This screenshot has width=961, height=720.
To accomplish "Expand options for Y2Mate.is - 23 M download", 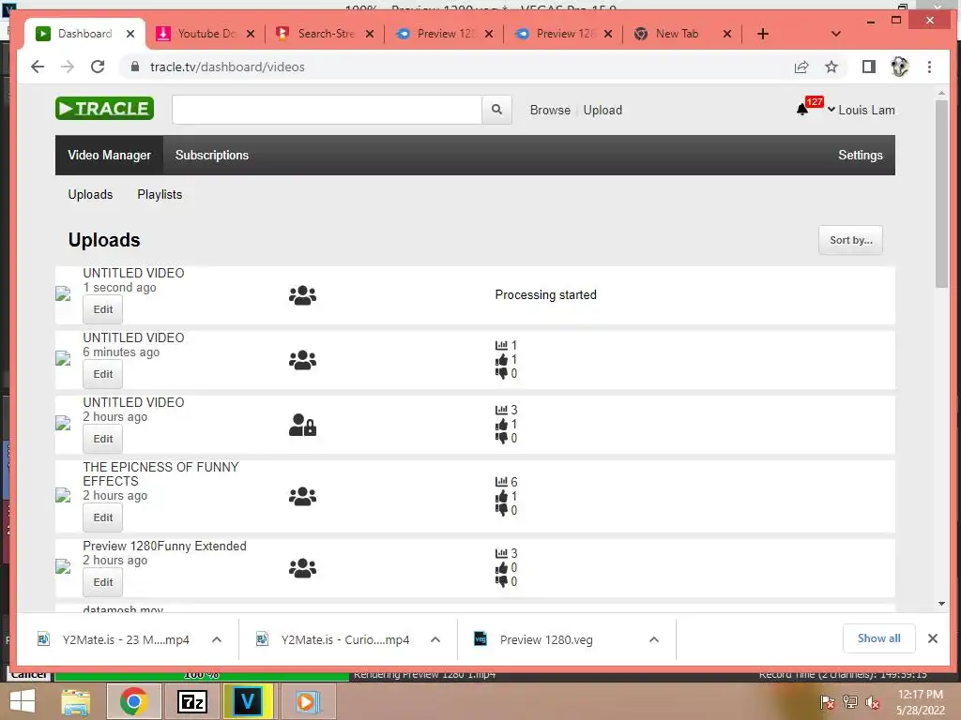I will tap(217, 639).
